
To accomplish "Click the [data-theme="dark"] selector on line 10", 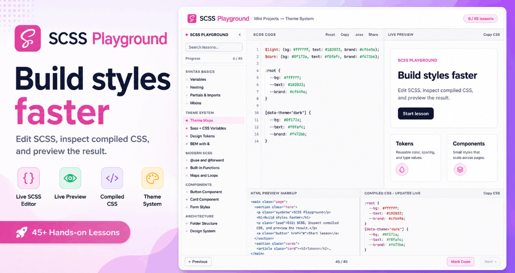I will click(288, 113).
